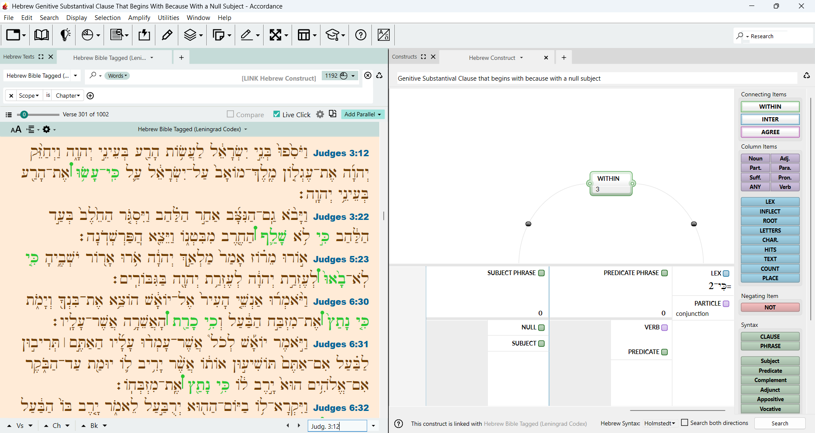The image size is (815, 433).
Task: Expand the Scope dropdown
Action: tap(29, 96)
